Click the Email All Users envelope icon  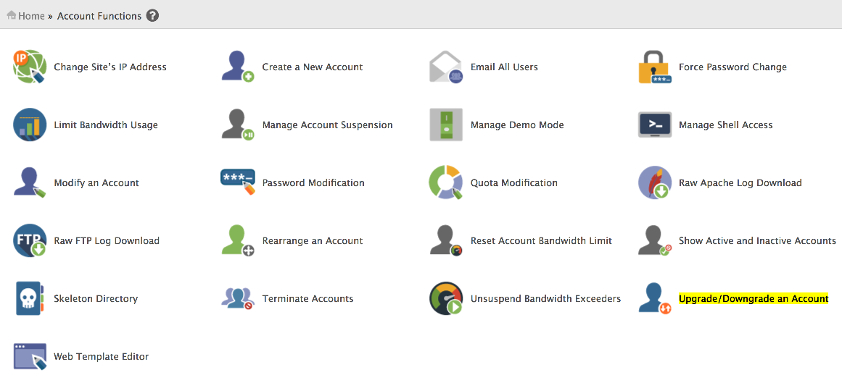pos(445,67)
